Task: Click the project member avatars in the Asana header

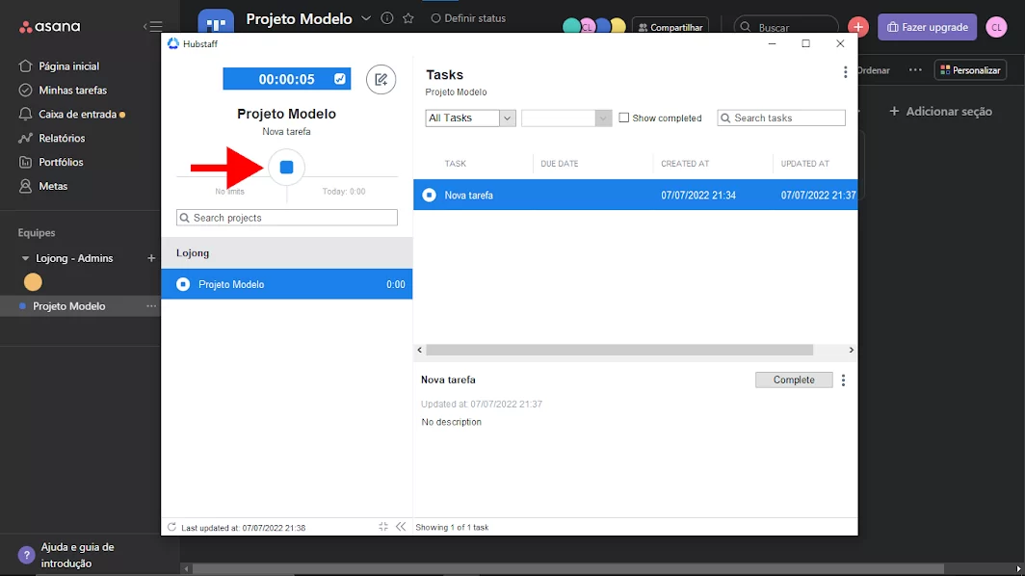Action: 594,27
